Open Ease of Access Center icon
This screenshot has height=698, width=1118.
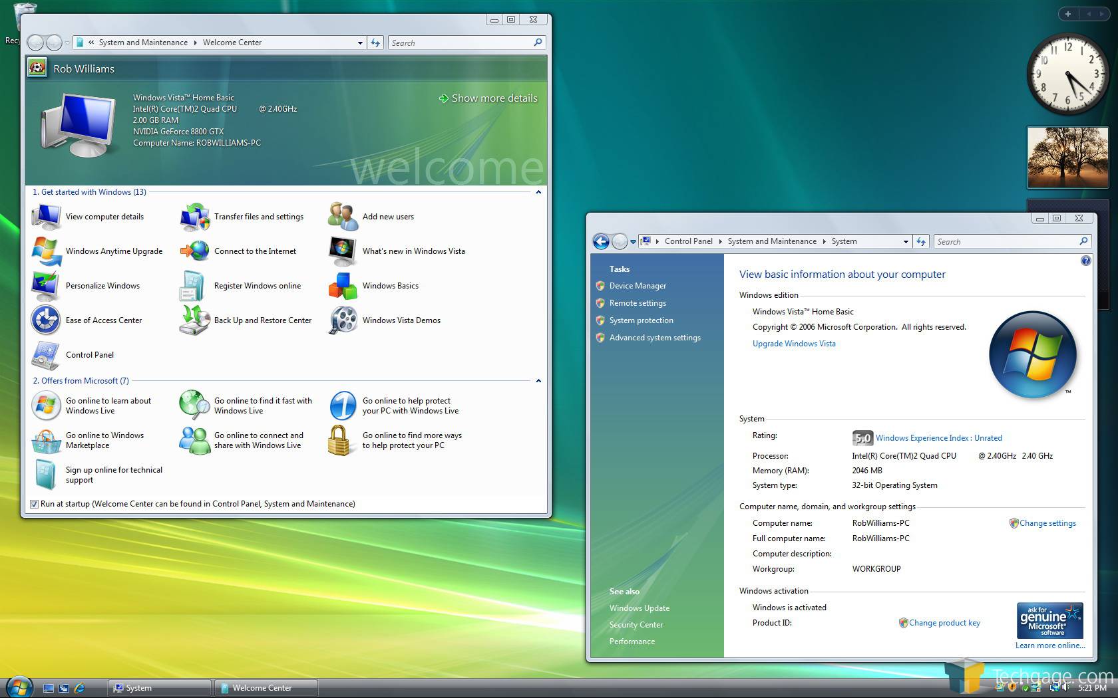[x=47, y=320]
